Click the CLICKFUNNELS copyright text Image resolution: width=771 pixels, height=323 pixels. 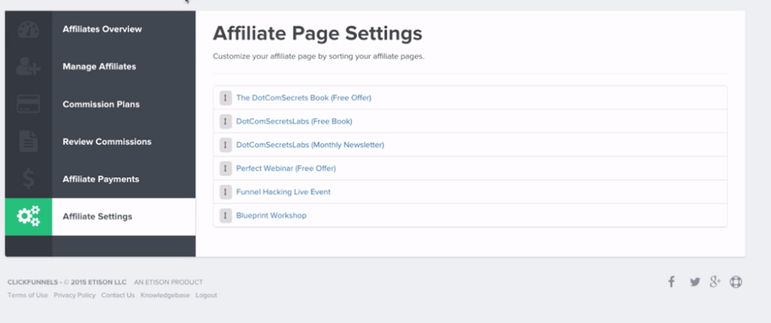click(x=67, y=283)
